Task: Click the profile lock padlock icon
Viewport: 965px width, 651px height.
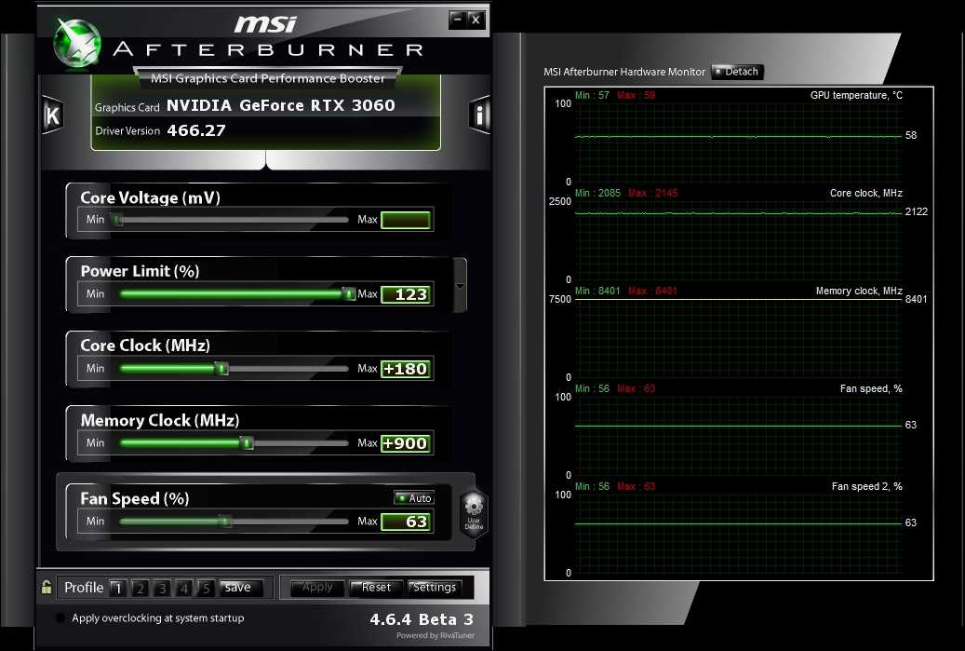Action: 47,588
